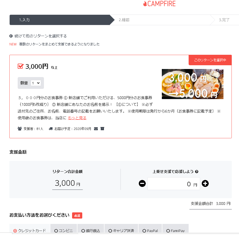This screenshot has width=239, height=236.
Task: Open the 数量 quantity dropdown
Action: (36, 83)
